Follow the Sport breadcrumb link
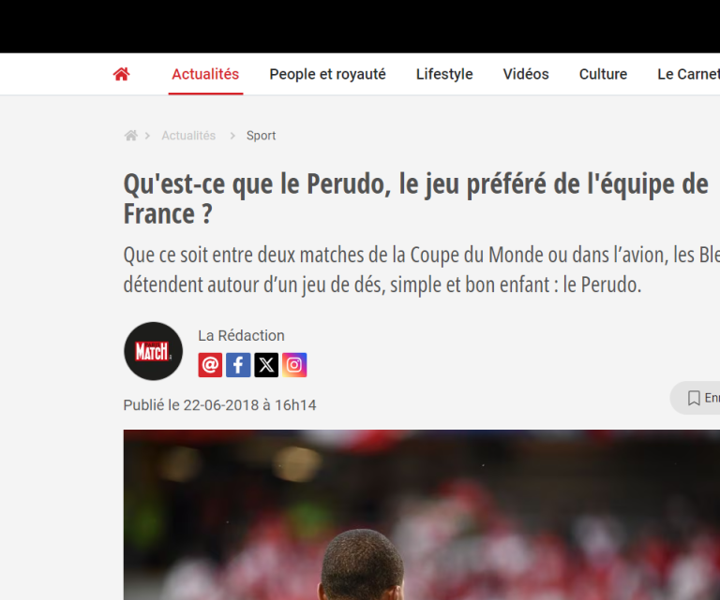 coord(261,136)
